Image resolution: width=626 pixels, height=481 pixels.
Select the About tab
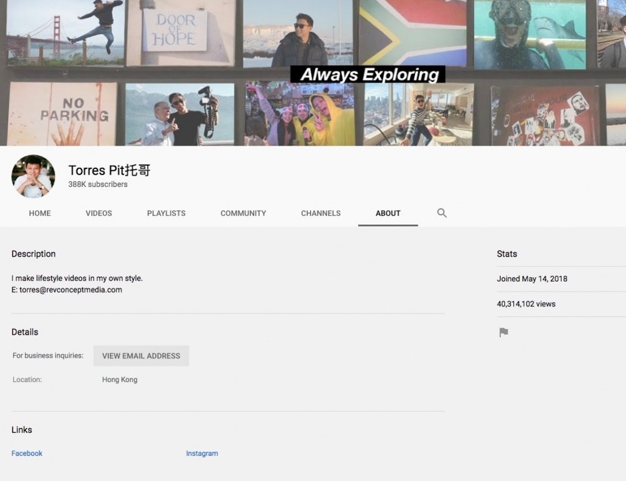pos(387,213)
